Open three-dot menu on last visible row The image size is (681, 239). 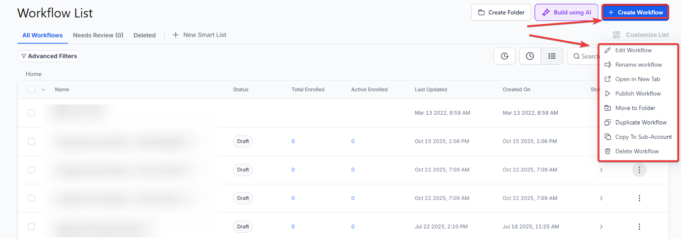(x=639, y=227)
